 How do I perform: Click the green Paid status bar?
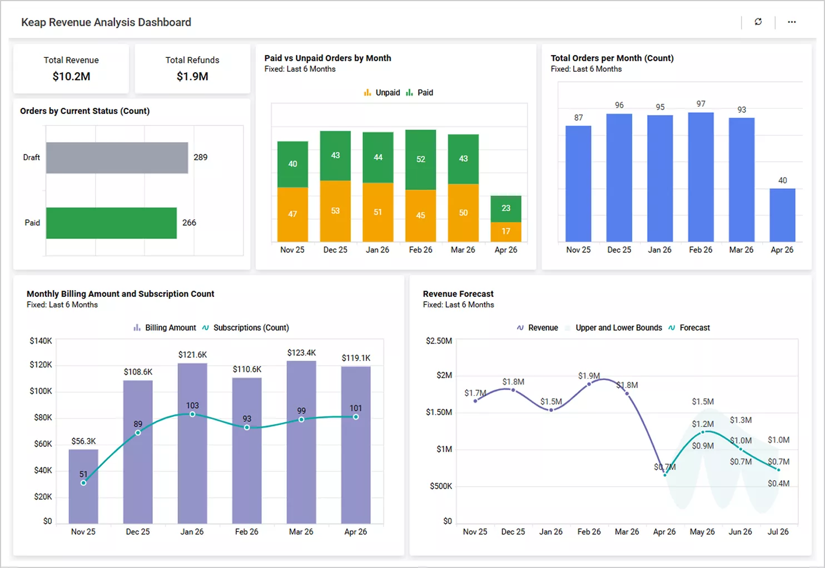click(111, 223)
